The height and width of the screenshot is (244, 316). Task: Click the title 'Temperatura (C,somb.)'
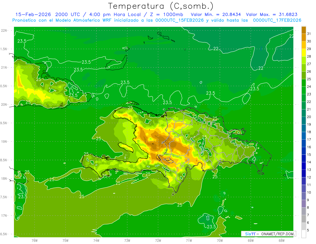click(161, 6)
